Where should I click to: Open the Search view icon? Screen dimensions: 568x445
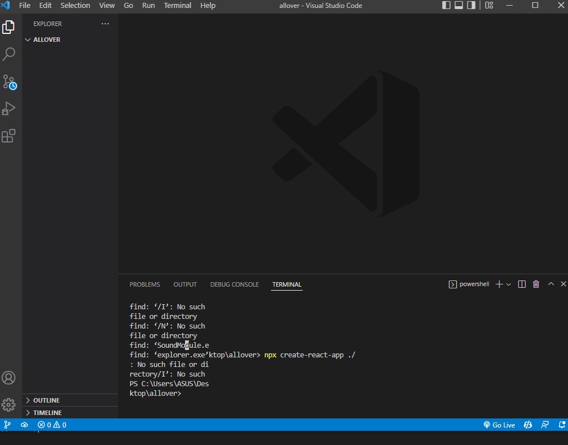pos(8,54)
